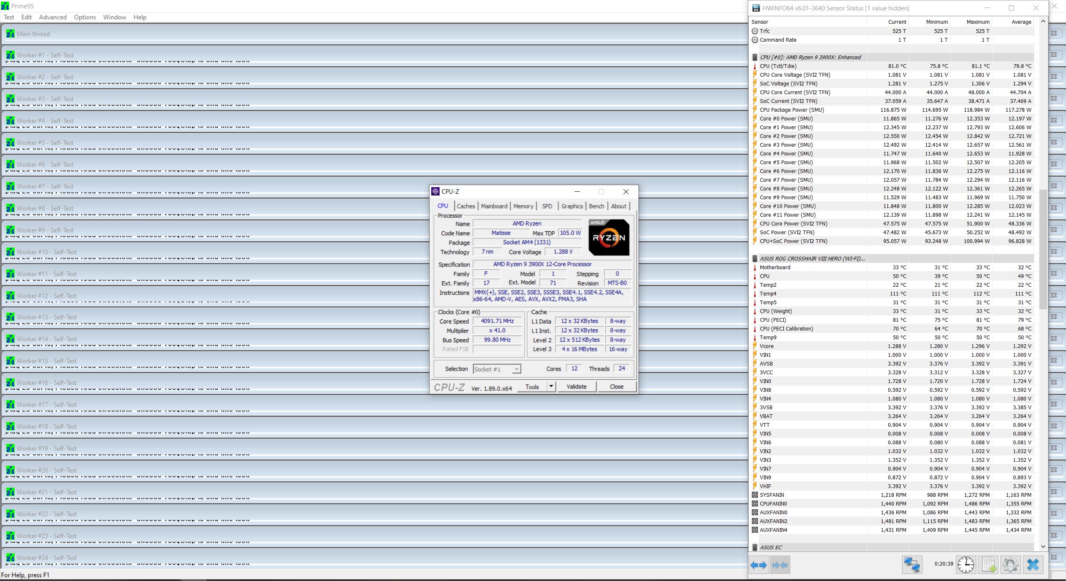Click HWiNFO blue X close sensors icon
Viewport: 1066px width, 581px height.
pos(1033,565)
